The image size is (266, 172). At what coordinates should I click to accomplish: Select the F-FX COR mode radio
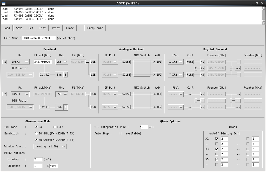[x=55, y=127]
